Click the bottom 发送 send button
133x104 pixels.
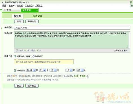[x=19, y=86]
